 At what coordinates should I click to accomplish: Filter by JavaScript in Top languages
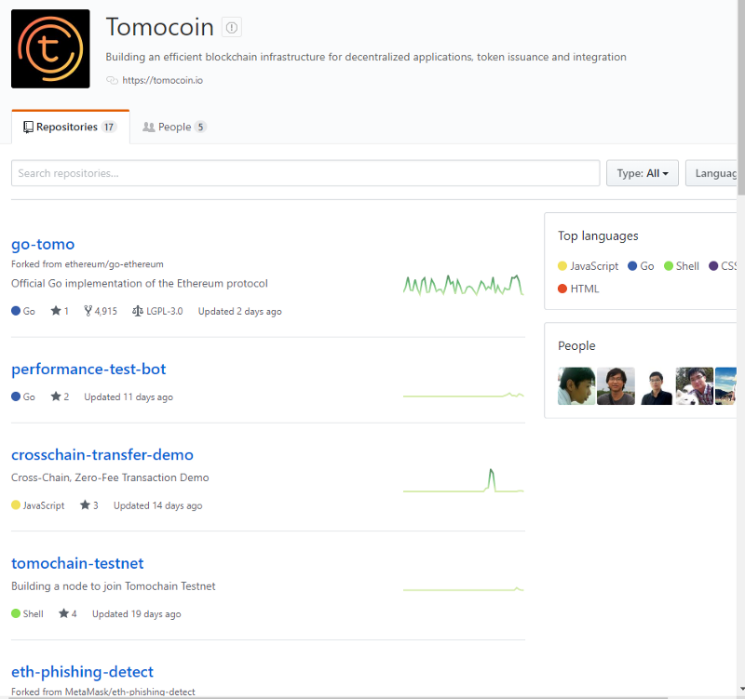589,266
